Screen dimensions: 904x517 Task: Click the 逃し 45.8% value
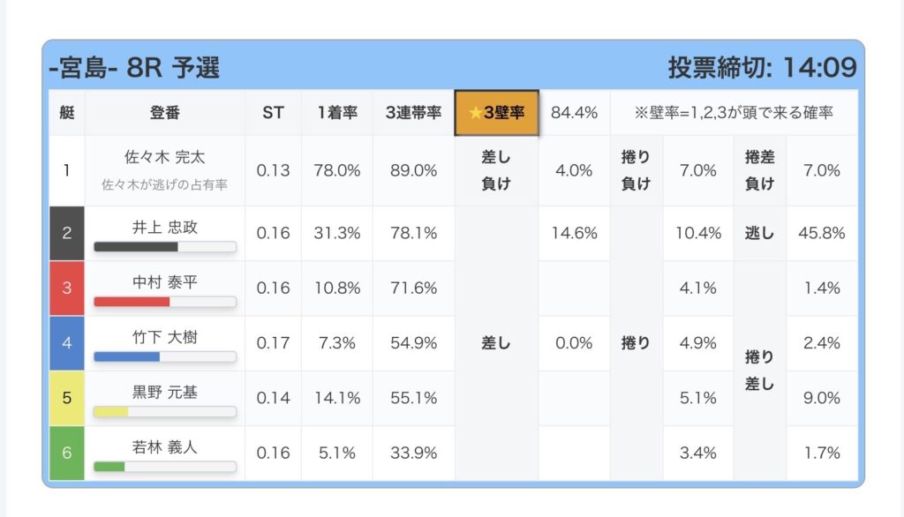[x=822, y=233]
